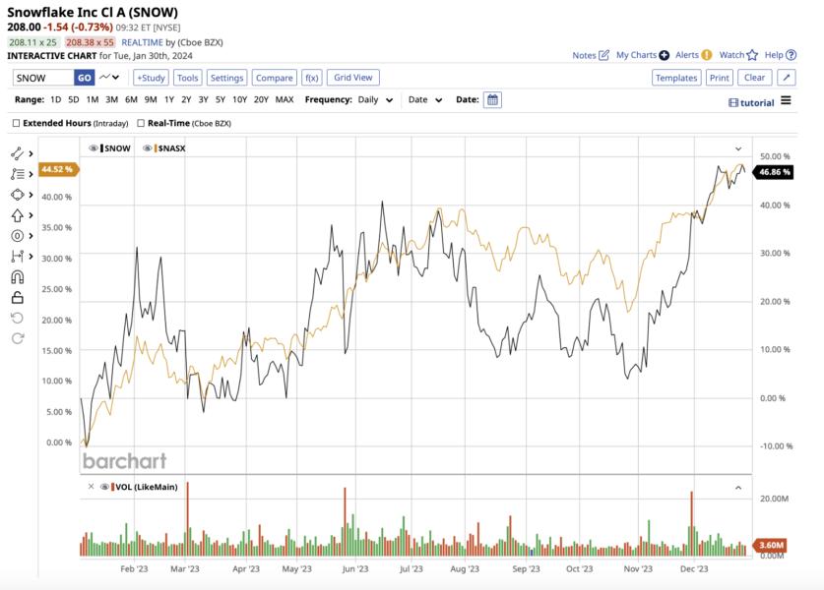Select the 5Y range

[221, 99]
